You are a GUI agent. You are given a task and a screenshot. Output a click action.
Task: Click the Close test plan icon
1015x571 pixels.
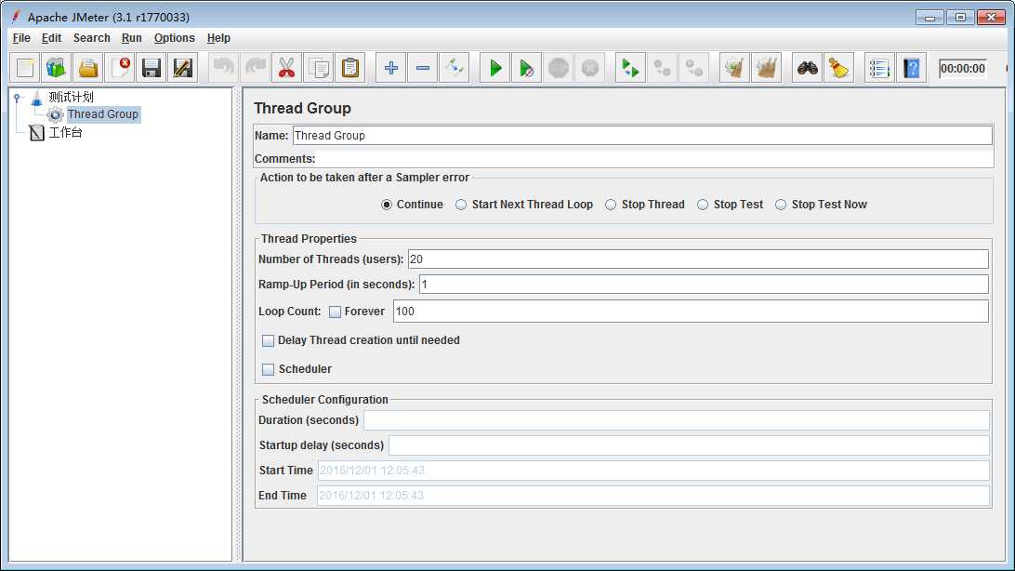[x=120, y=68]
